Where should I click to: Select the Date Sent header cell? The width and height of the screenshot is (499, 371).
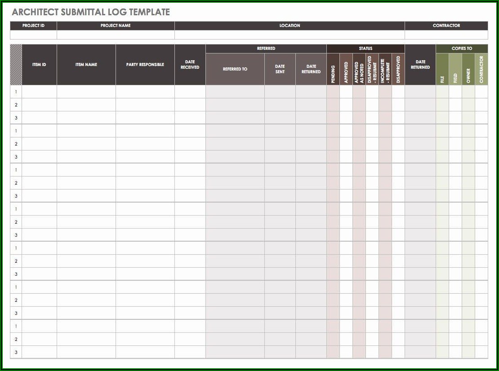click(280, 69)
